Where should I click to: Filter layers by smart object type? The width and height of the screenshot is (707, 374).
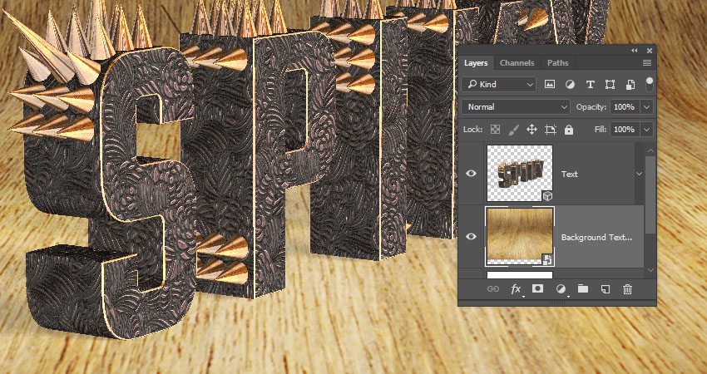click(630, 84)
